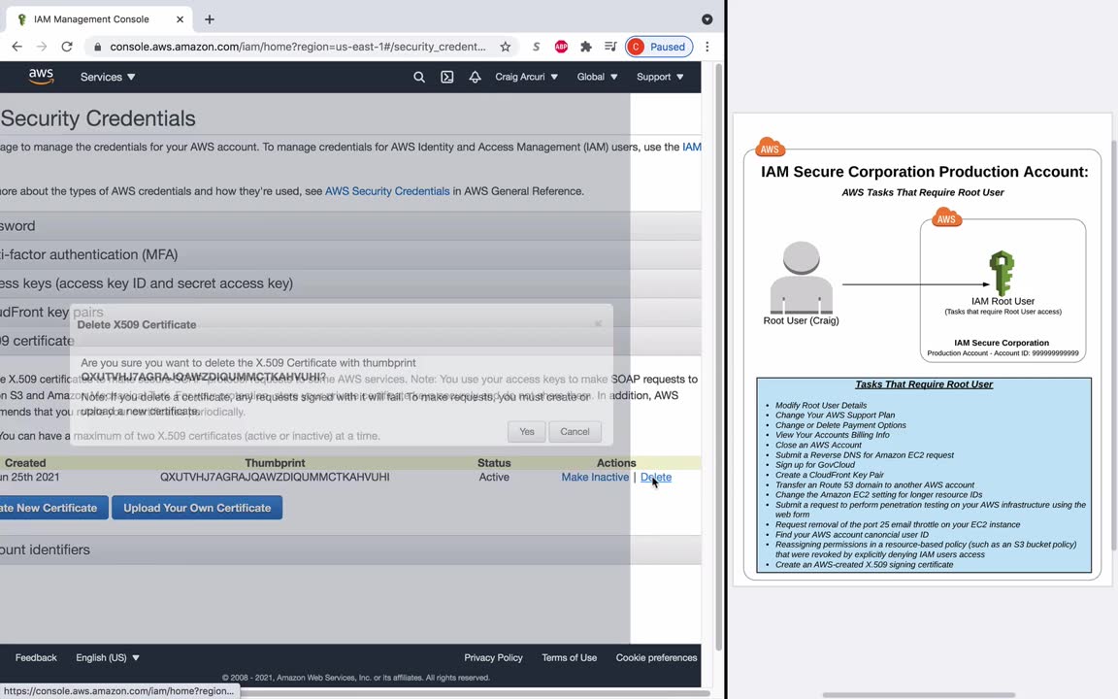Open the Chrome three-dot menu
1118x699 pixels.
pos(707,47)
